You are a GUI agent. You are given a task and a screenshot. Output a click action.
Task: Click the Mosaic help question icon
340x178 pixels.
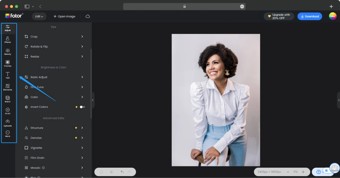point(43,168)
